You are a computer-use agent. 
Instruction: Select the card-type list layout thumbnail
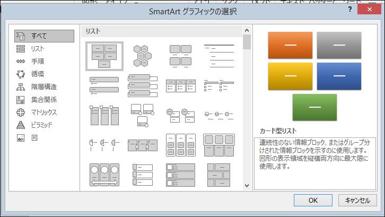click(104, 56)
